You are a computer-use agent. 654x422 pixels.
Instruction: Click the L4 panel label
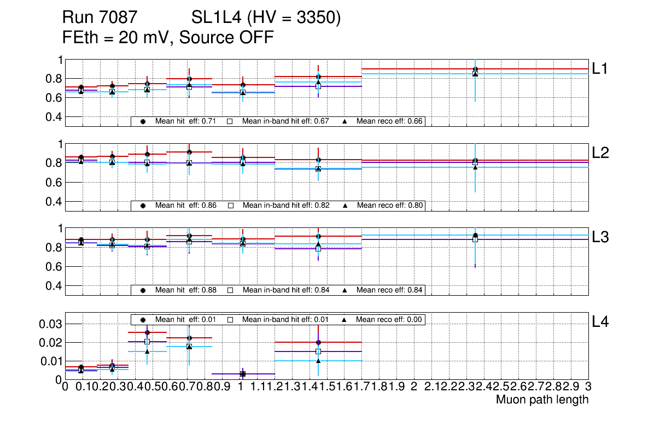click(600, 322)
